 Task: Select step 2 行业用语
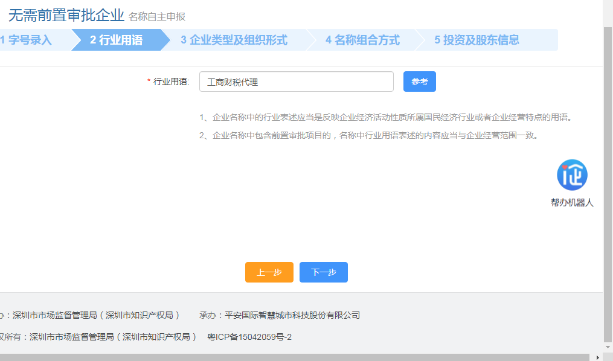pos(117,40)
